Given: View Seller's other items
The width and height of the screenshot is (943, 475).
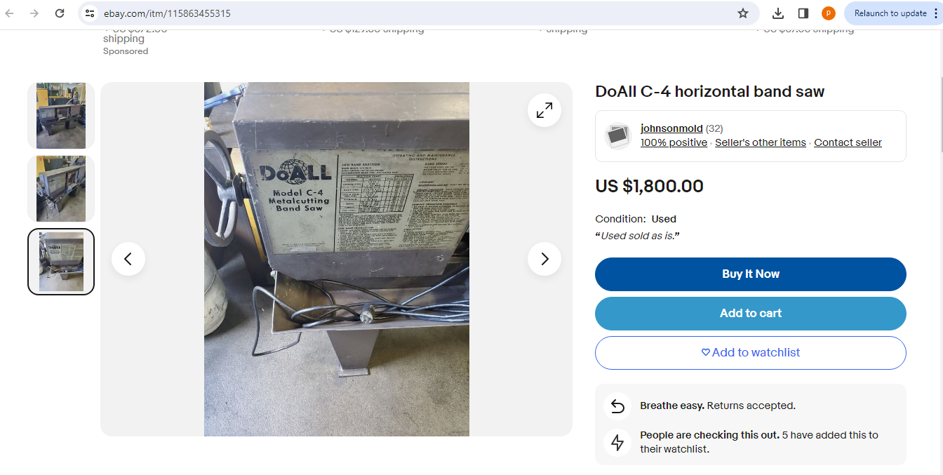Looking at the screenshot, I should coord(761,142).
